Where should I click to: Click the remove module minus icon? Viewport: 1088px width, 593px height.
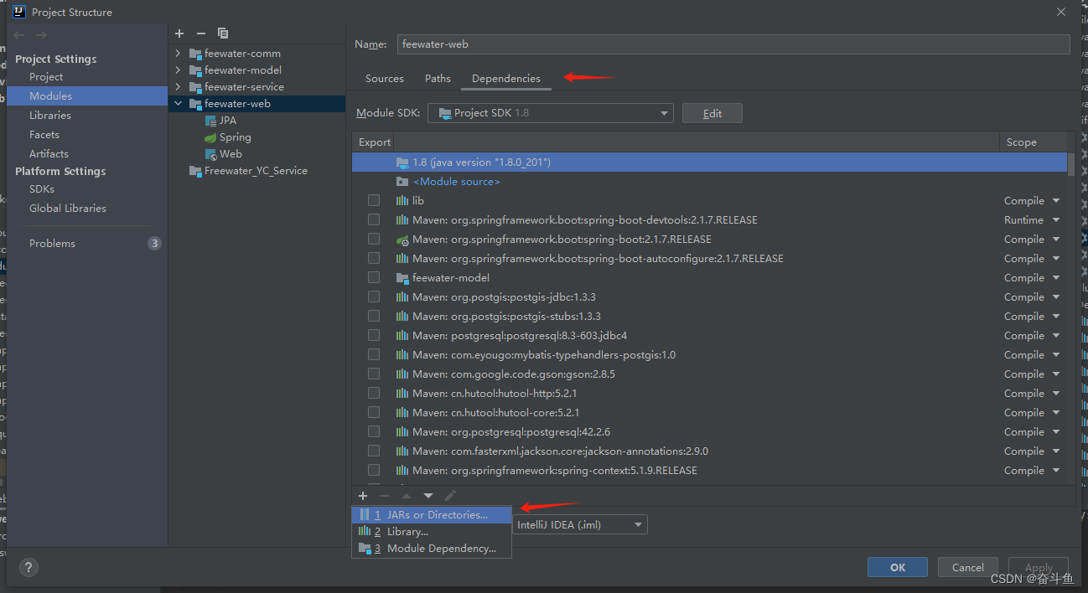click(x=200, y=34)
